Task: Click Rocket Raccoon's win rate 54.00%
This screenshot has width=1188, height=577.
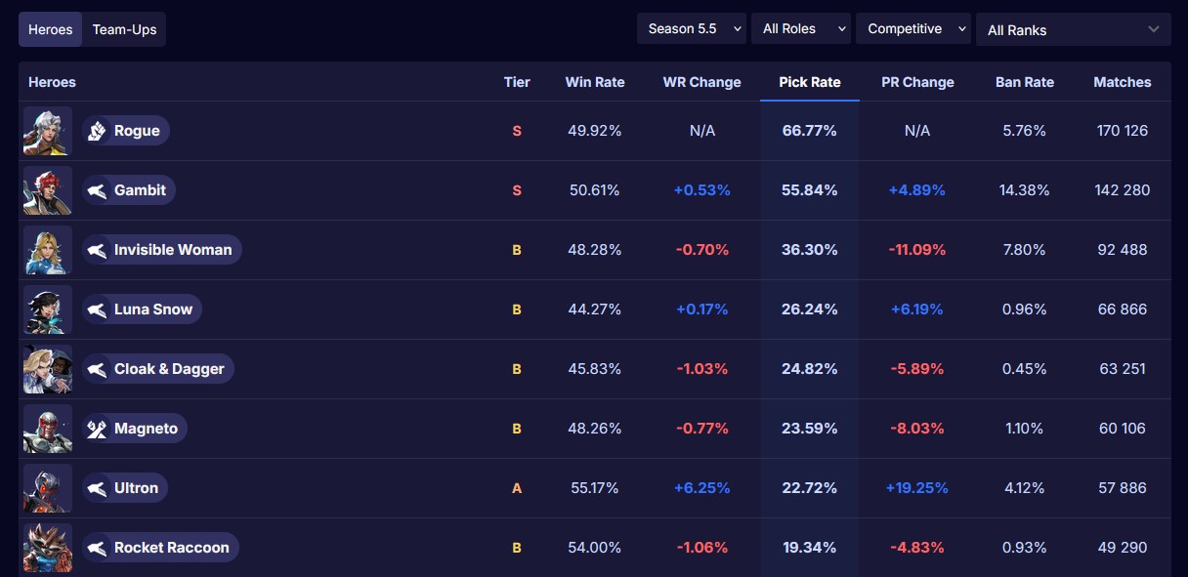Action: coord(595,548)
